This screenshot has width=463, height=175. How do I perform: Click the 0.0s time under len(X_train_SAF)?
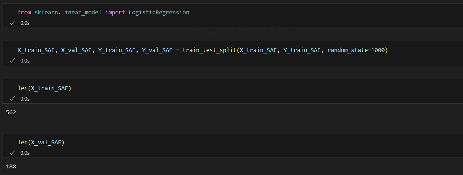pyautogui.click(x=25, y=99)
